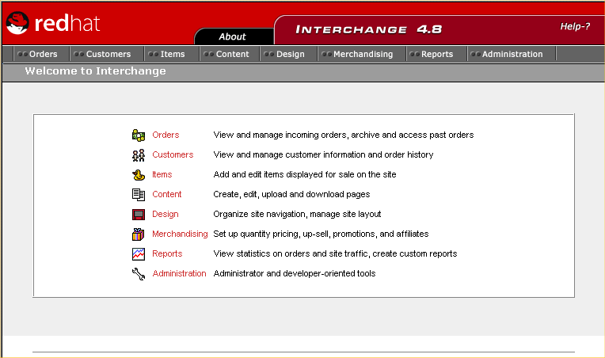This screenshot has width=605, height=358.
Task: Click the Customers people icon
Action: 139,155
